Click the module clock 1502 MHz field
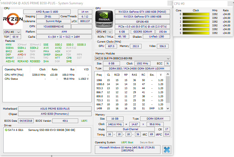This screenshot has height=157, width=234. coord(142,63)
